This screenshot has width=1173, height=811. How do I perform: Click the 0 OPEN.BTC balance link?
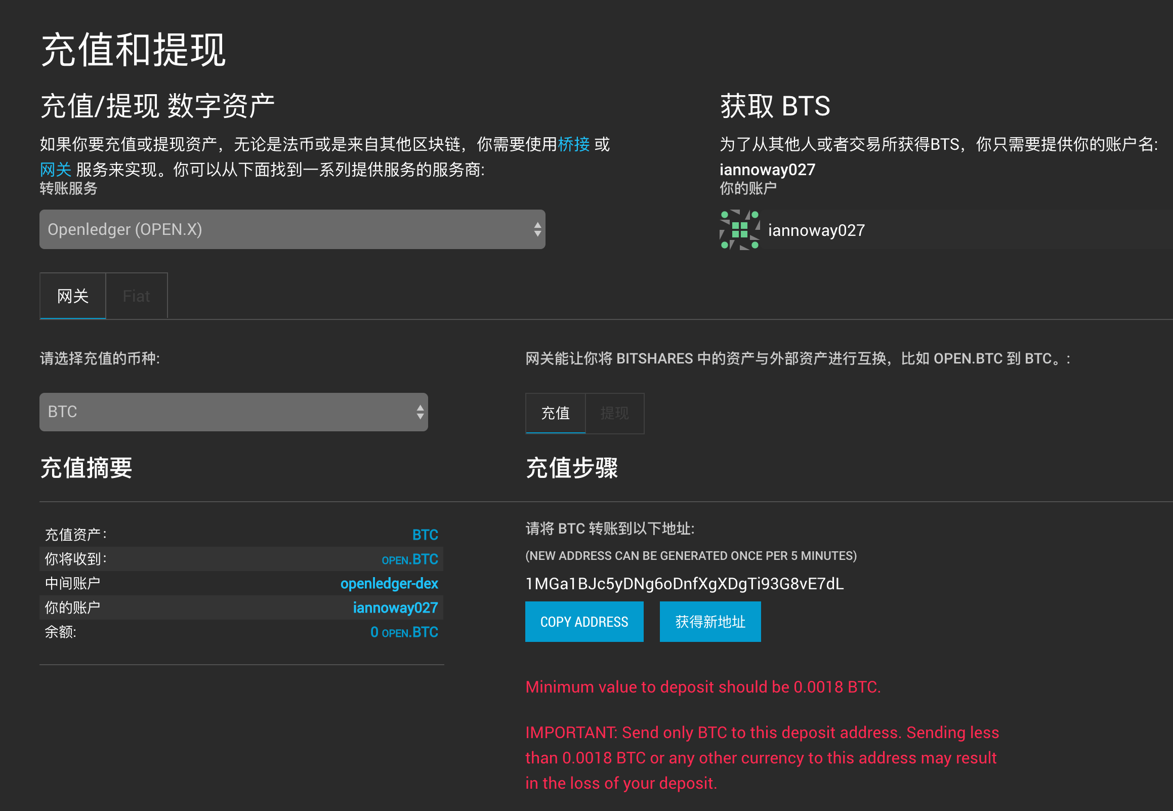(x=404, y=633)
